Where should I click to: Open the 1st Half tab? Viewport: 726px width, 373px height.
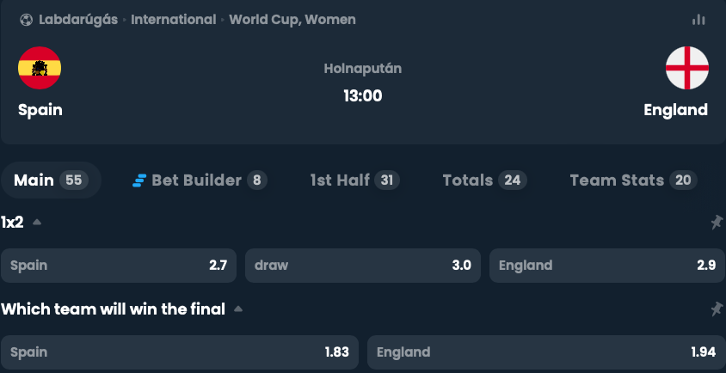point(354,180)
